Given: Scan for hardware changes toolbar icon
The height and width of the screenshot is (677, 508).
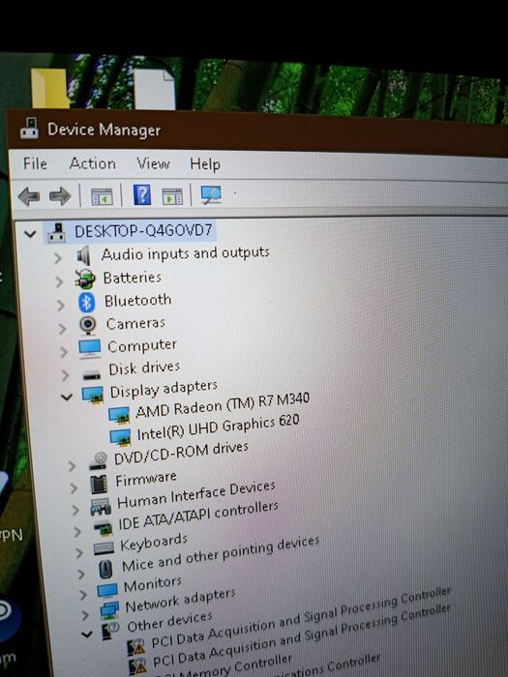Looking at the screenshot, I should tap(211, 194).
